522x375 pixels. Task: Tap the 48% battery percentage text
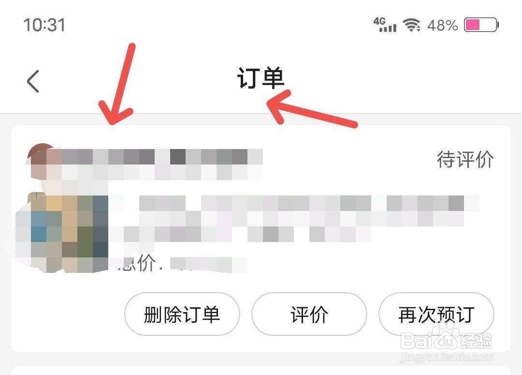pyautogui.click(x=442, y=25)
